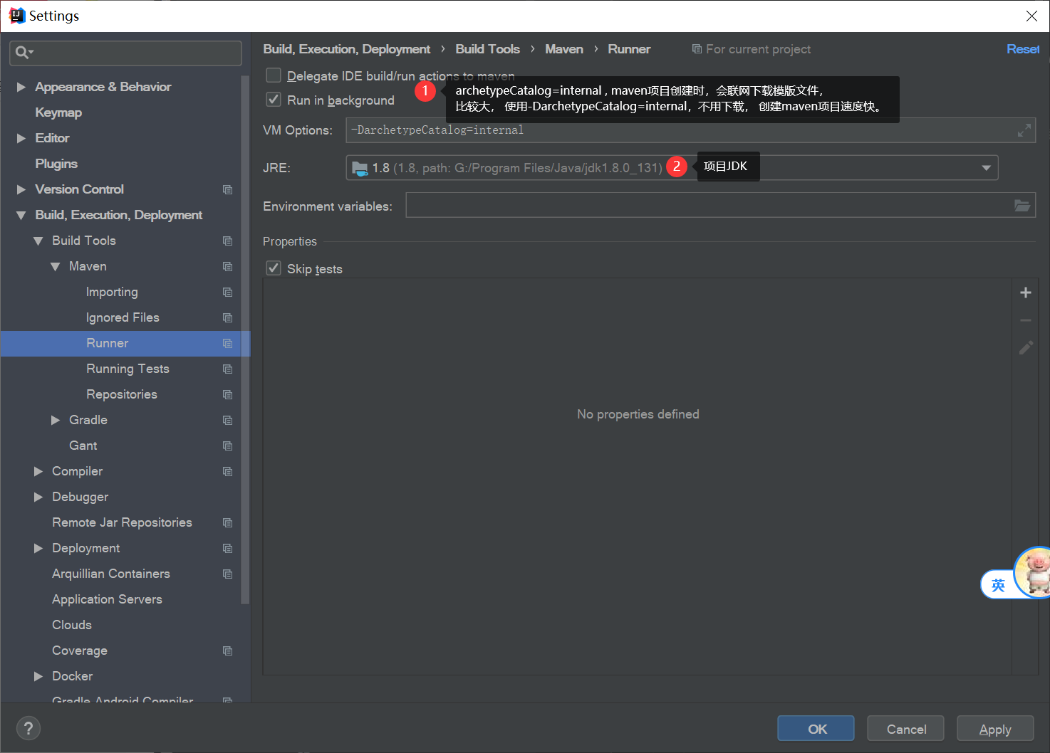The width and height of the screenshot is (1050, 753).
Task: Toggle the Run in background checkbox
Action: point(274,100)
